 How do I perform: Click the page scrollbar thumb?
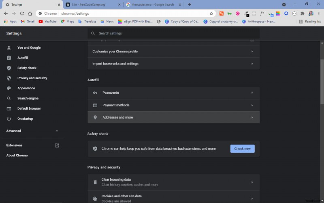click(x=322, y=82)
